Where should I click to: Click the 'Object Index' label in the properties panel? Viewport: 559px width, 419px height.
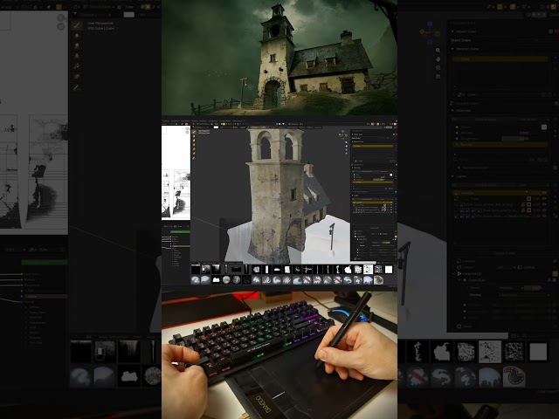click(x=460, y=40)
